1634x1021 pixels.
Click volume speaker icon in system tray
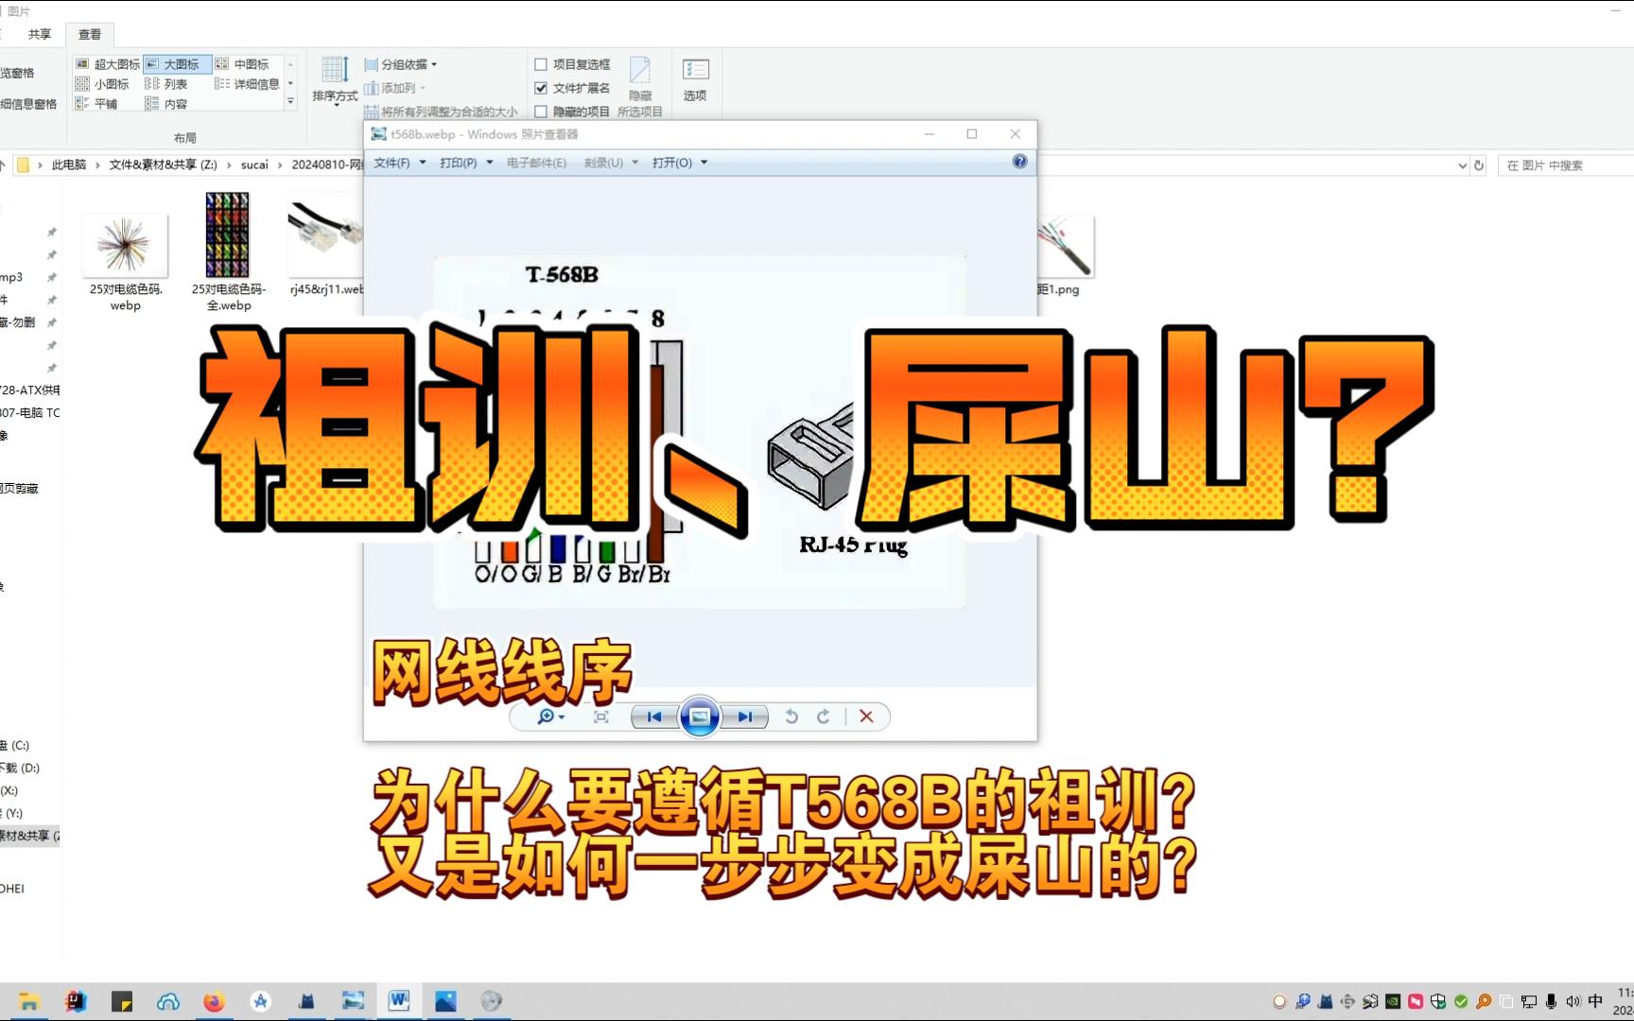tap(1573, 1001)
